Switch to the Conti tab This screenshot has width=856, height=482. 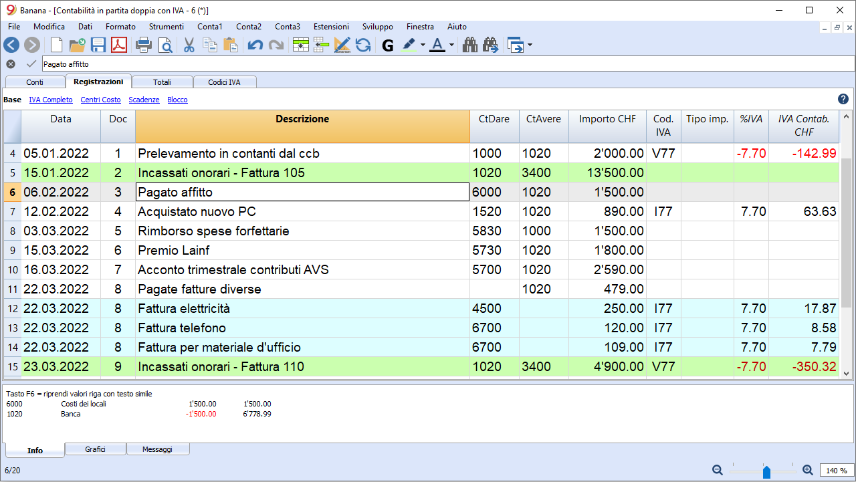pos(35,82)
